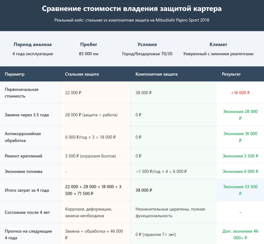Select 'Умеренный с зимними реагентами' climate text
Viewport: 264px width, 244px height.
[218, 54]
